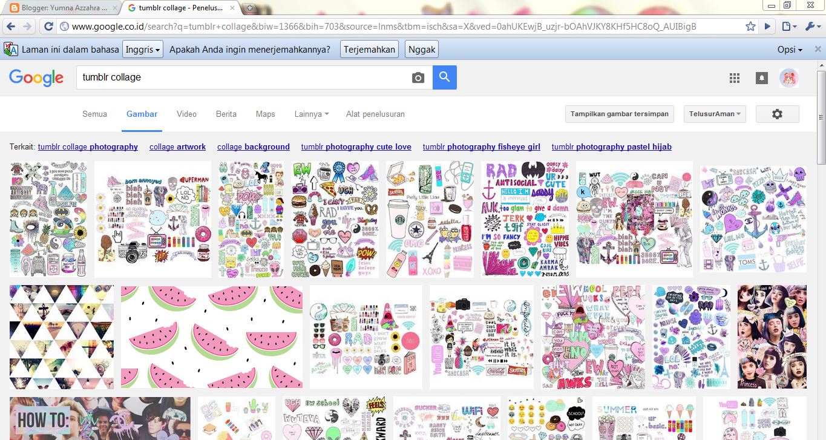Expand the Inggris language dropdown
826x440 pixels.
click(x=143, y=50)
